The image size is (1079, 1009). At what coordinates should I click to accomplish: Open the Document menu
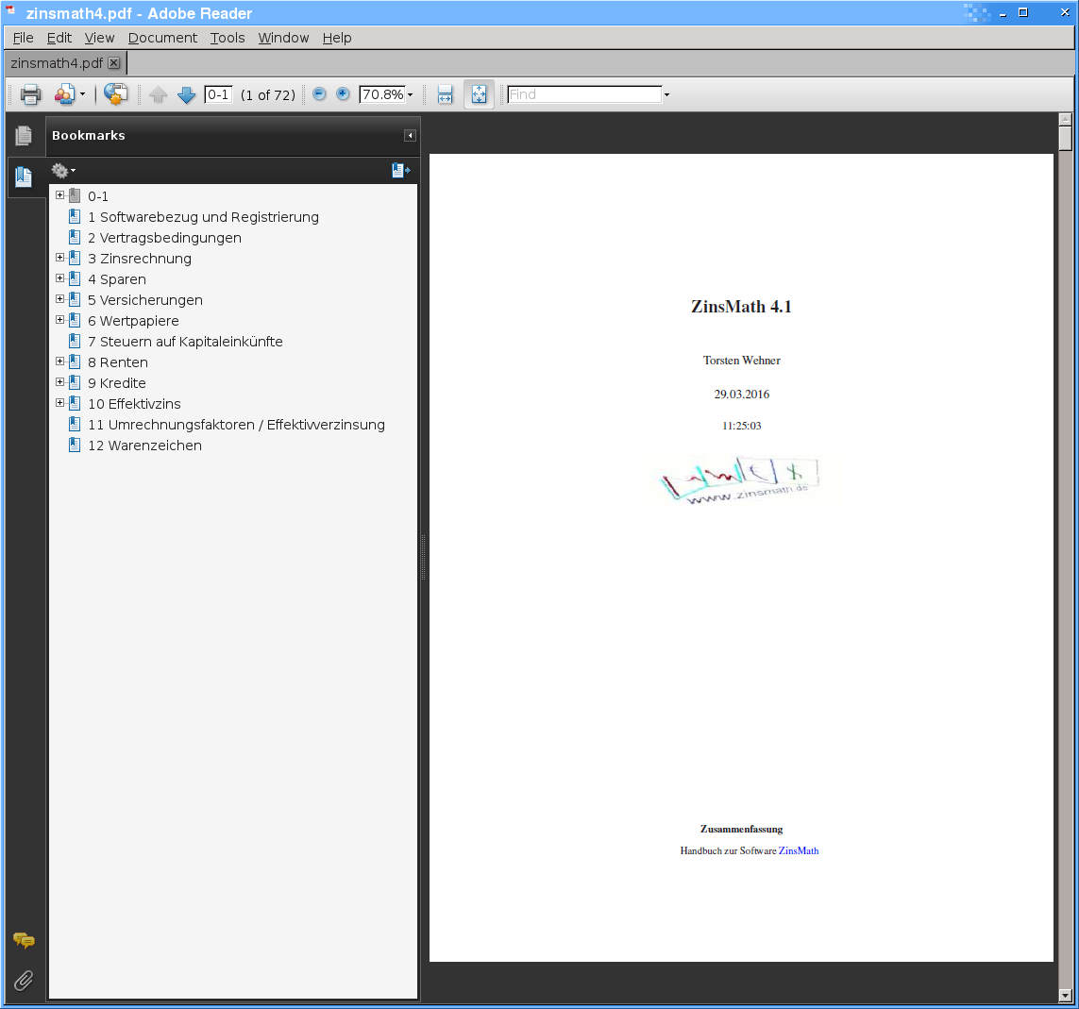[162, 38]
